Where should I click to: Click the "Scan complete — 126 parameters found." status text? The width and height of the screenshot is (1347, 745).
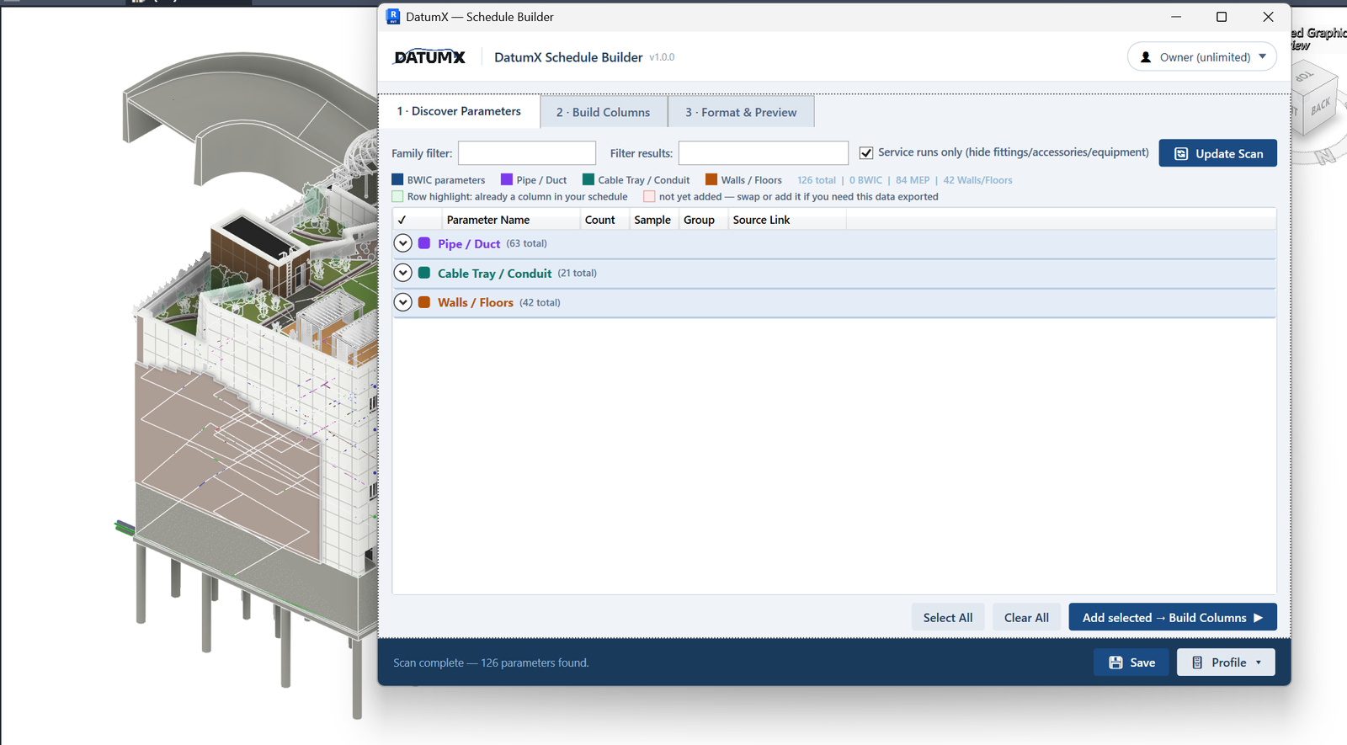tap(491, 663)
